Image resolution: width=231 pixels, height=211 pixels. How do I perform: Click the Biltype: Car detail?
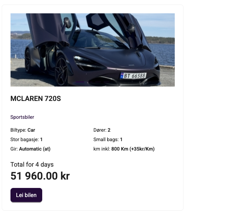point(23,130)
